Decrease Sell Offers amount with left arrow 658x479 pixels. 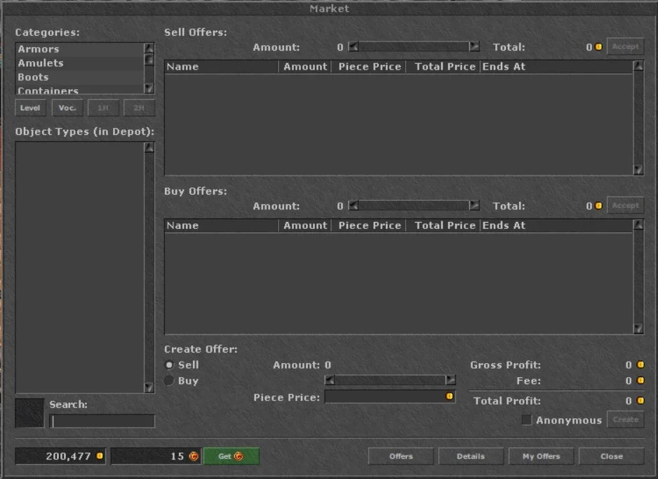(354, 46)
